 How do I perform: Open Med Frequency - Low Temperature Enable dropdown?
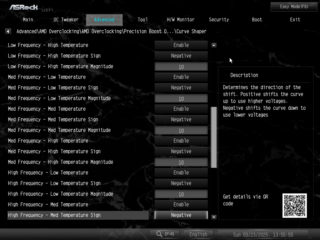(x=181, y=77)
